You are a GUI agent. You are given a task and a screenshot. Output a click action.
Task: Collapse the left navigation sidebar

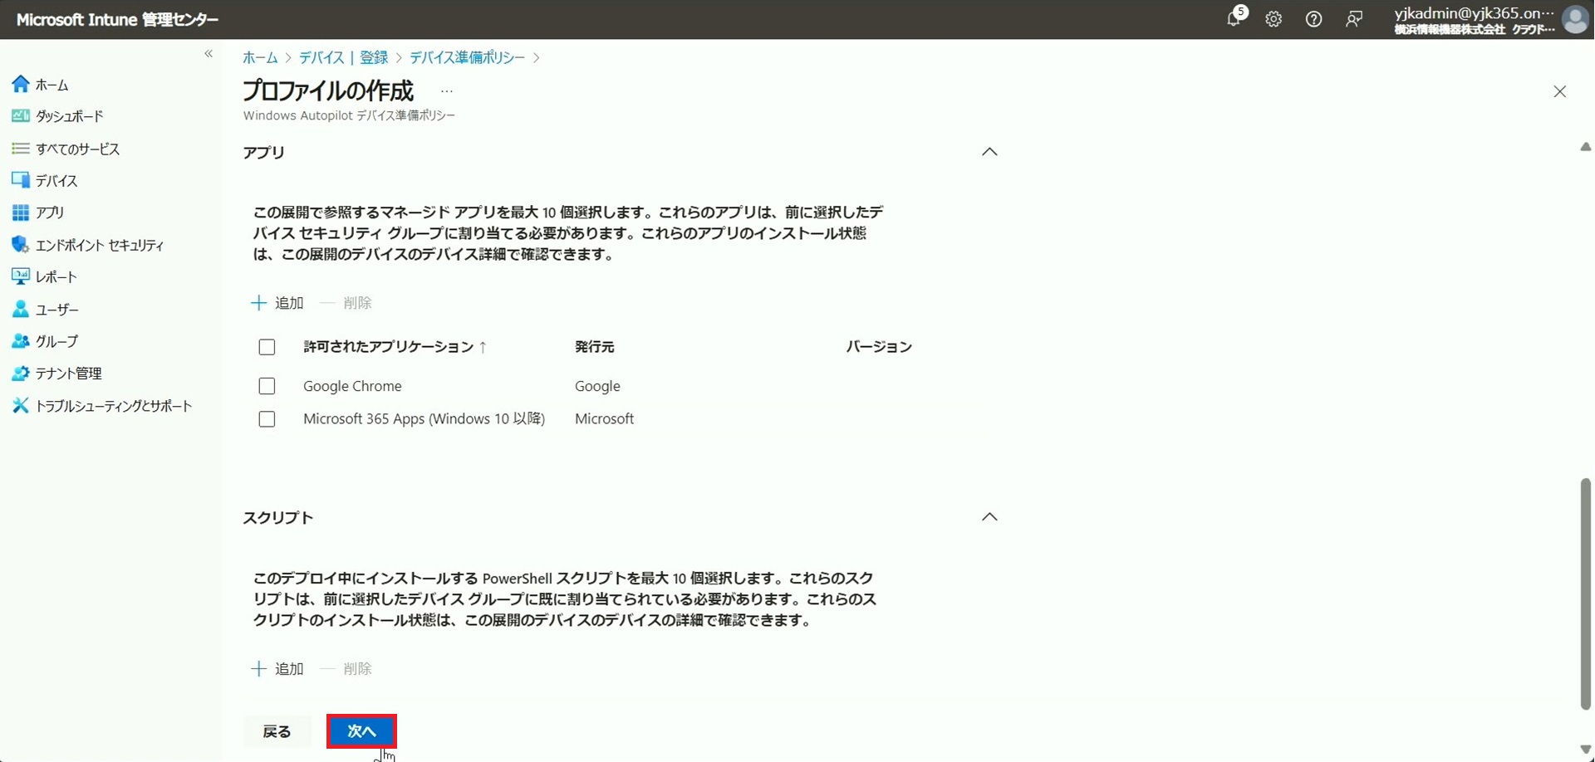click(x=209, y=54)
